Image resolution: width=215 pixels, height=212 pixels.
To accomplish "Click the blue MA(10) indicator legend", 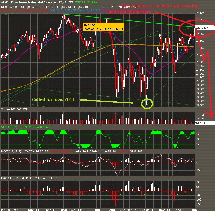I will coord(75,10).
